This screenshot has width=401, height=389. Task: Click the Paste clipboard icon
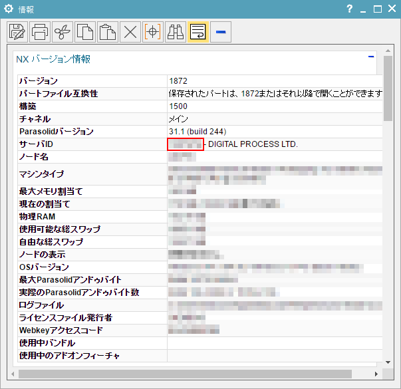click(x=108, y=32)
